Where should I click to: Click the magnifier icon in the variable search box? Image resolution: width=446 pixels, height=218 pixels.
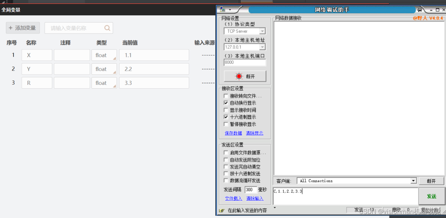107,28
